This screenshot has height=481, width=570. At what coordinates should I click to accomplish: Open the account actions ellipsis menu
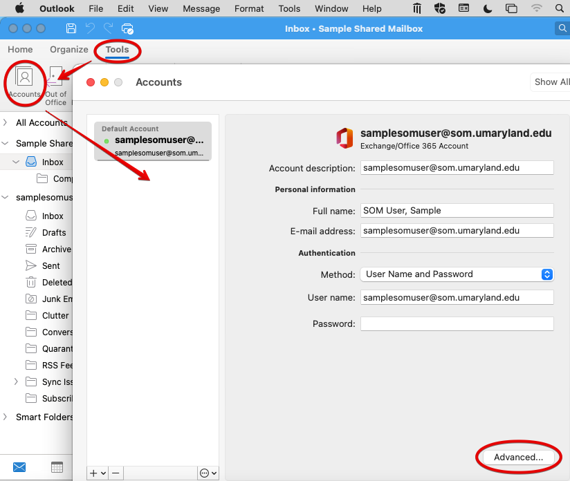tap(208, 473)
